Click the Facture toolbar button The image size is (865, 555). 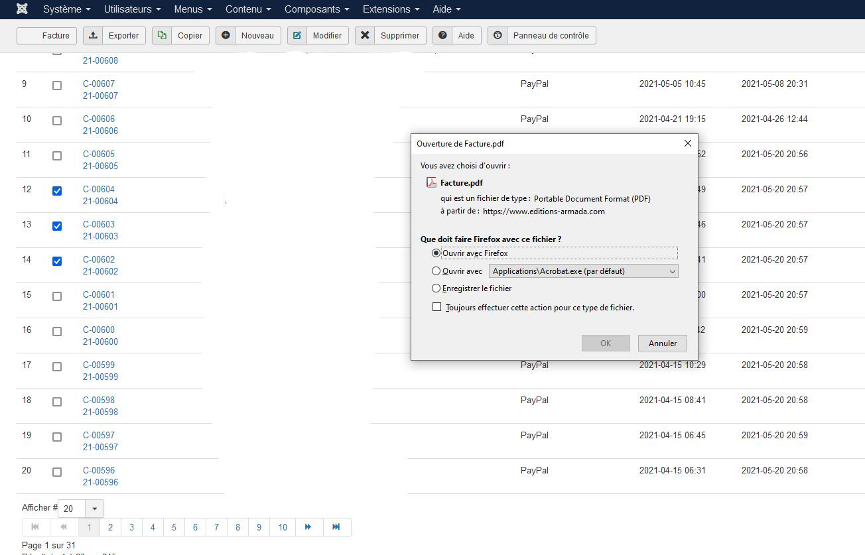pos(47,35)
